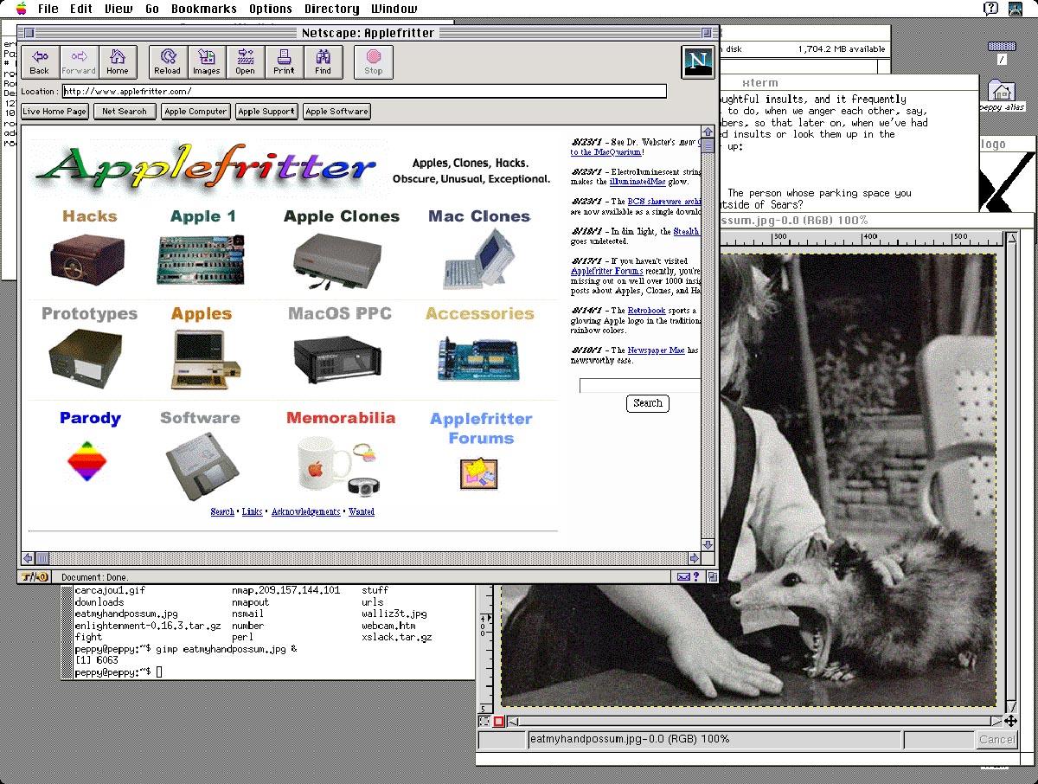Click the Apple Computer directory button

[195, 111]
